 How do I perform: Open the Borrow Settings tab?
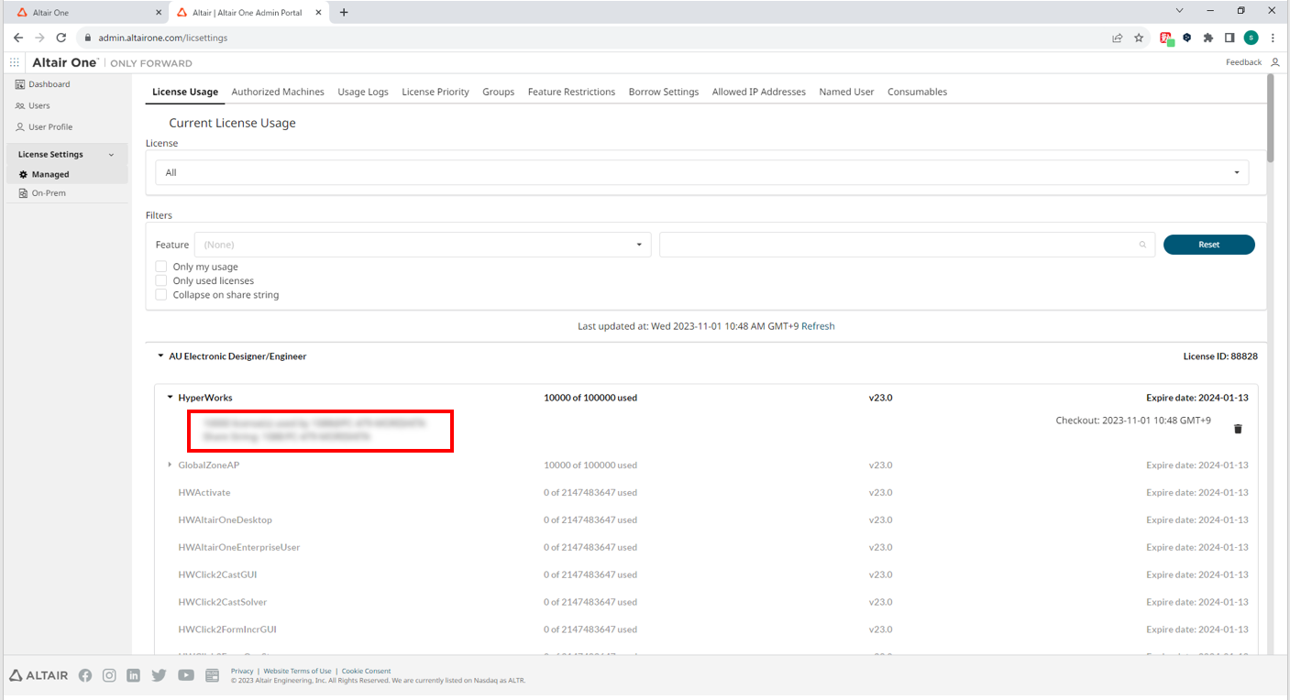click(663, 92)
